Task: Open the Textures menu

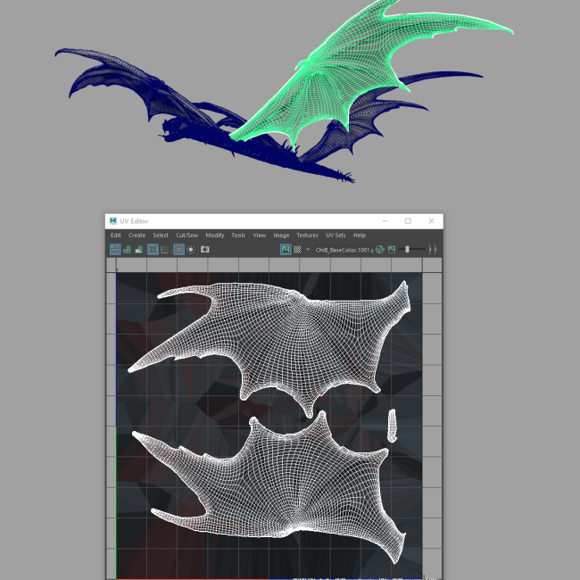Action: pos(307,236)
